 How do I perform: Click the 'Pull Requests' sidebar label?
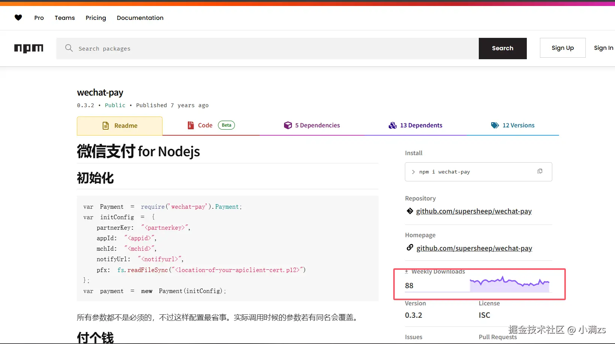498,337
